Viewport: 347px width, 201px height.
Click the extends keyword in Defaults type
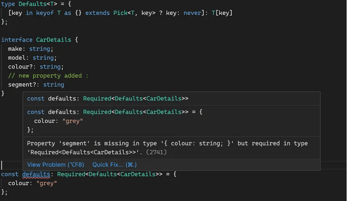pos(97,13)
